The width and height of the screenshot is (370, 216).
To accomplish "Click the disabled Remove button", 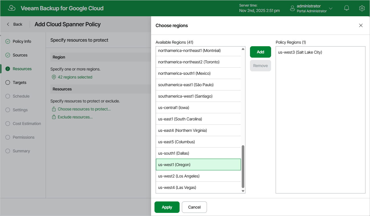I will coord(261,66).
